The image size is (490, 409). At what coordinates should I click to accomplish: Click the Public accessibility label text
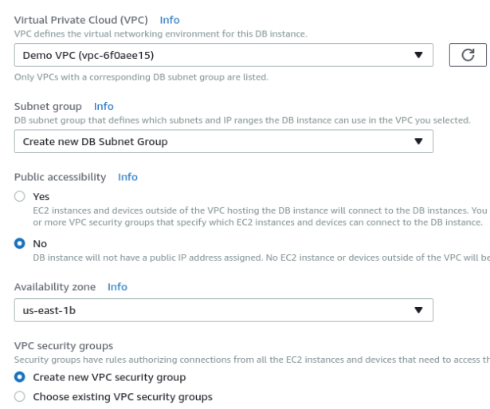click(x=61, y=177)
